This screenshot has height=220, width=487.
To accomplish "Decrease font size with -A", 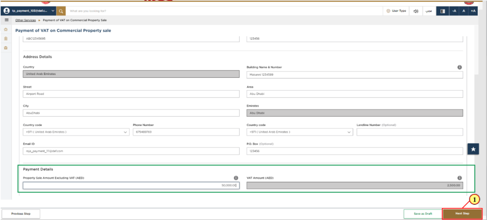I will click(x=454, y=11).
